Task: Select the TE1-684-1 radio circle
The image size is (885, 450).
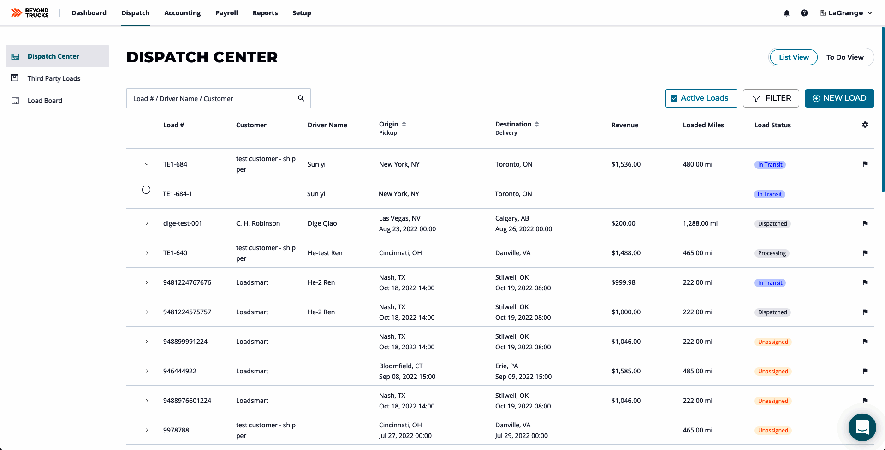Action: coord(146,190)
